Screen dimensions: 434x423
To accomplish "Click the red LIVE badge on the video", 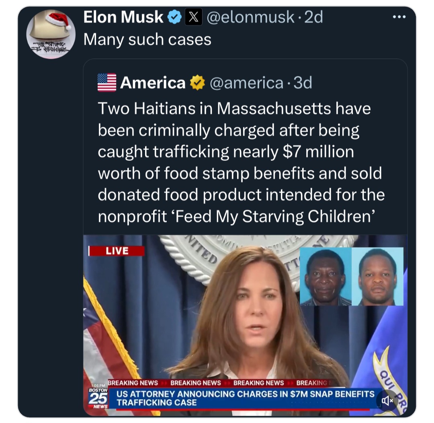I will point(117,251).
